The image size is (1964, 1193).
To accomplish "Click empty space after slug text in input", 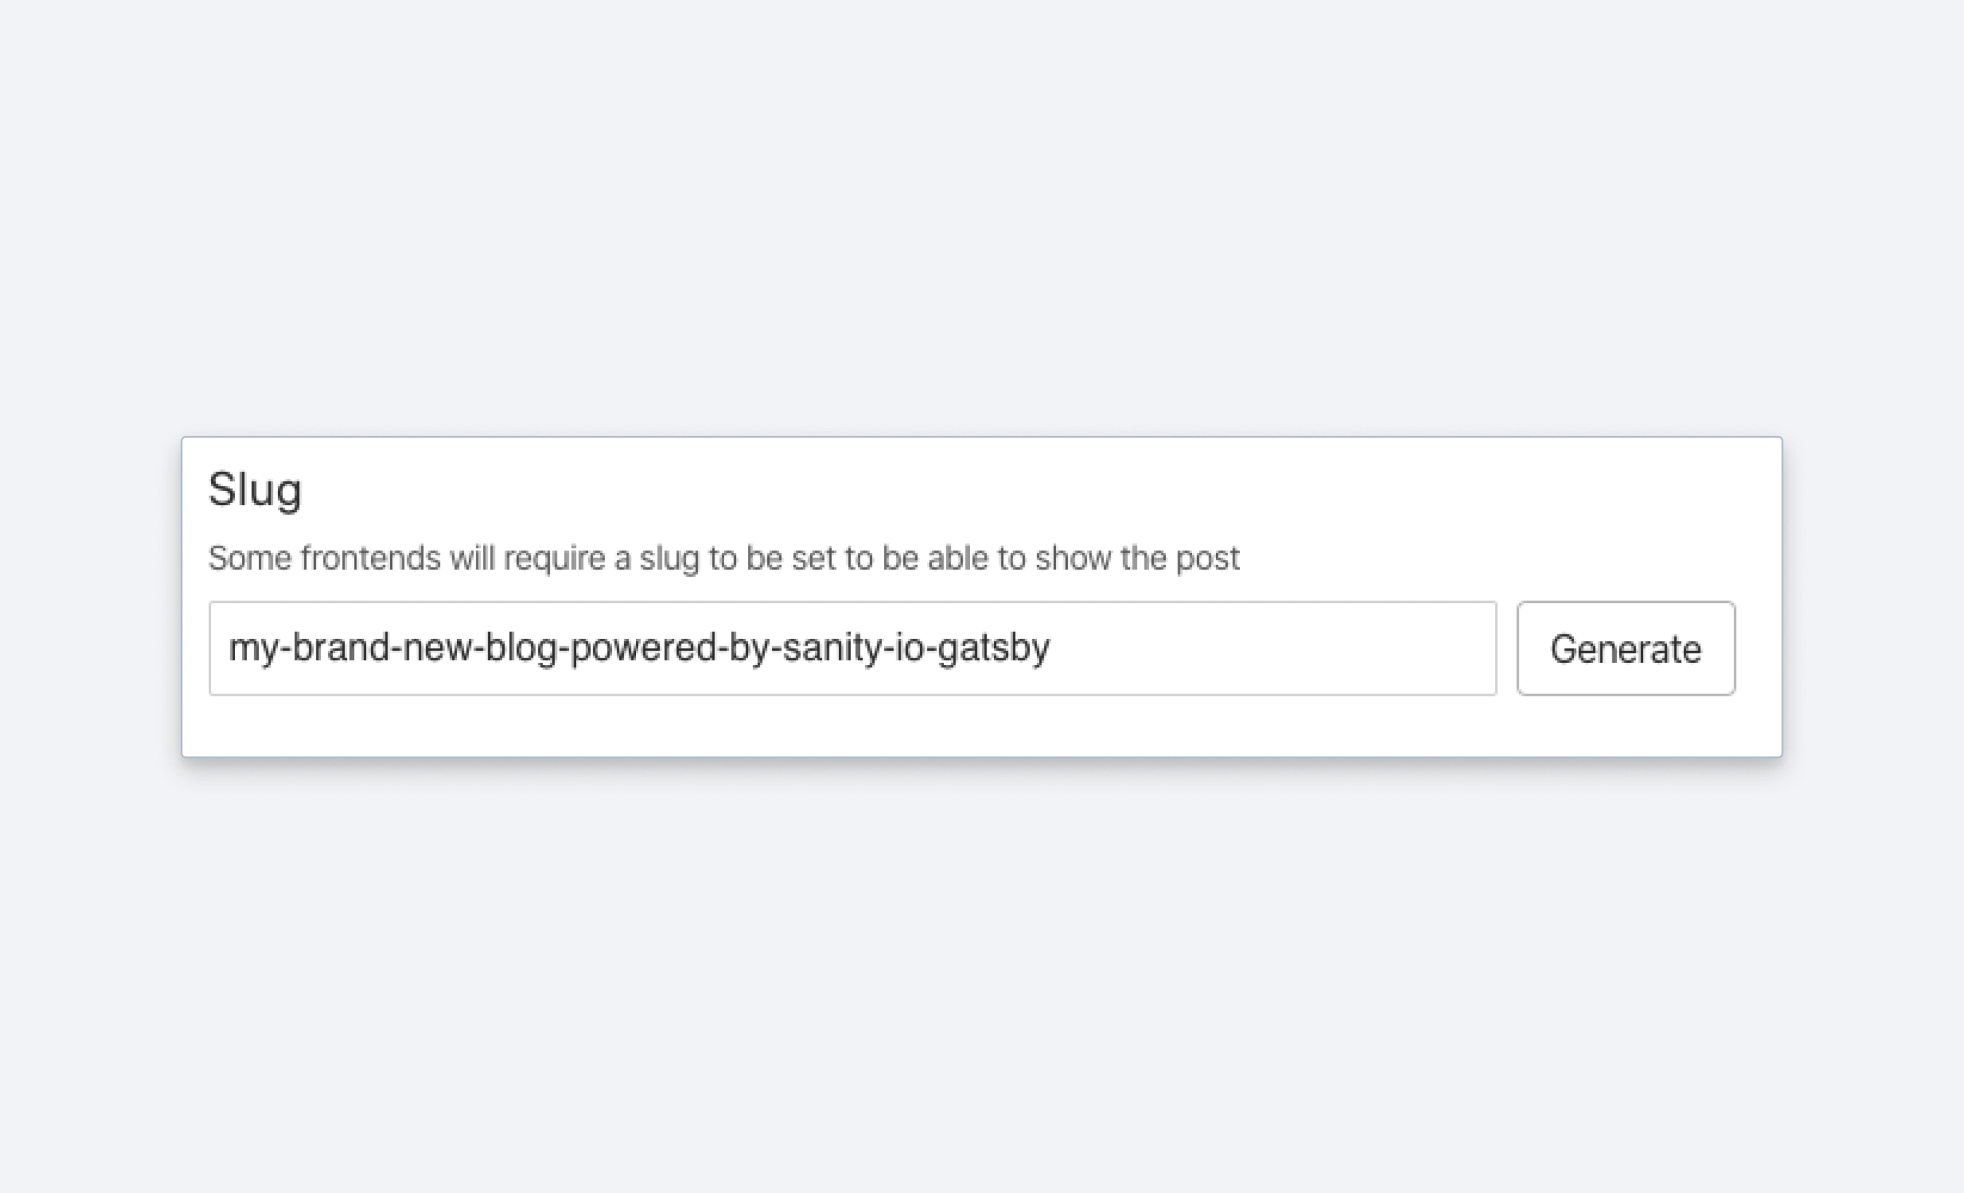I will (1276, 649).
